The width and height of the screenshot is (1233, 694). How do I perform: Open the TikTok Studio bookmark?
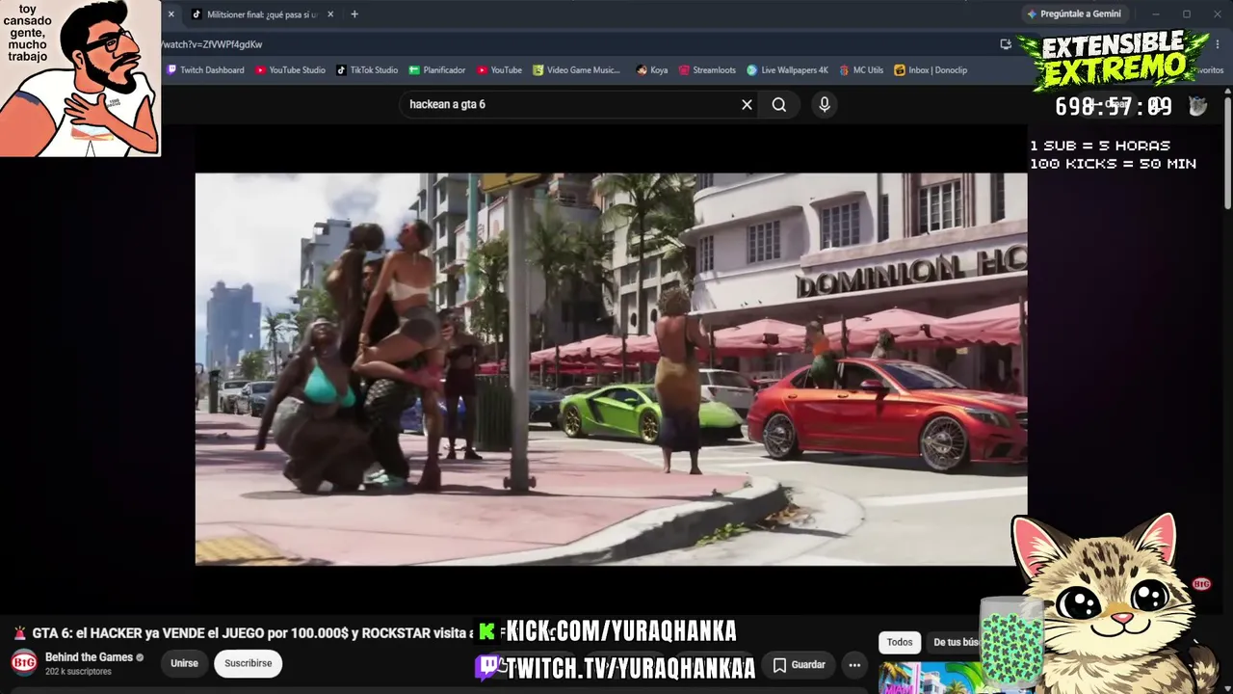pos(367,70)
